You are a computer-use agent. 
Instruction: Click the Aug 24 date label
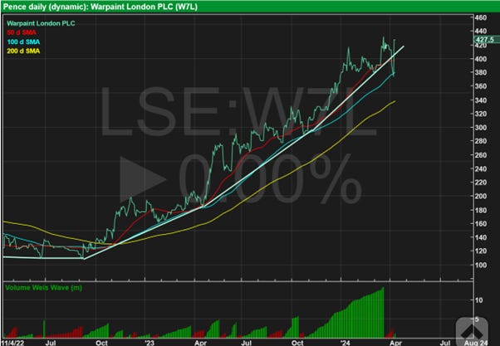pos(476,343)
